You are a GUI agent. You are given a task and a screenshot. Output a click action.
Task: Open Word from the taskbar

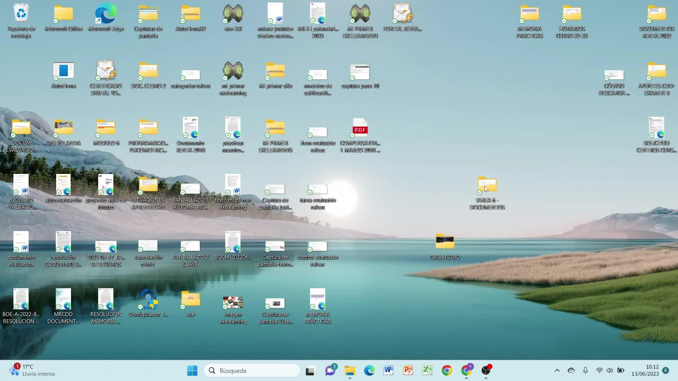click(x=388, y=370)
